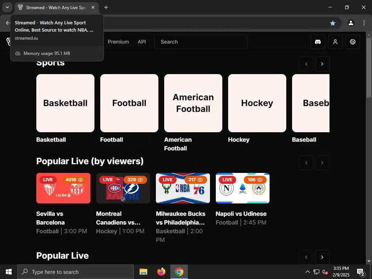Open Firefox from taskbar
The image size is (372, 279).
coord(161,272)
